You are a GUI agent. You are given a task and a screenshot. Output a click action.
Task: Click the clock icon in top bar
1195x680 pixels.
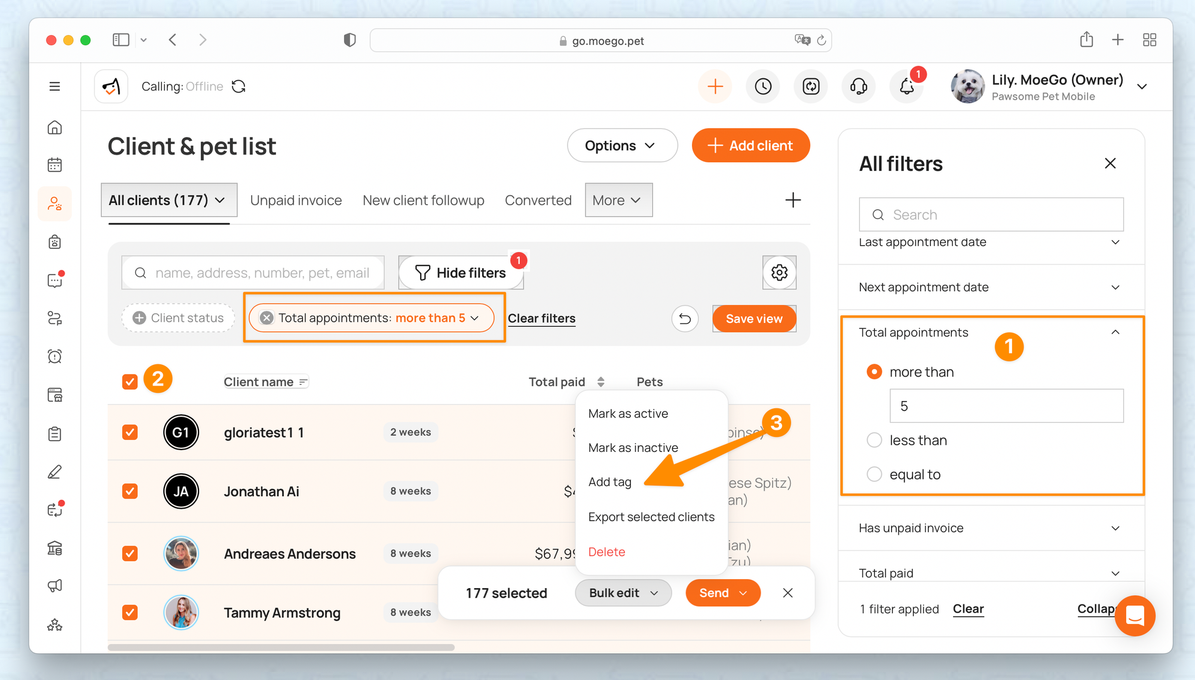763,87
